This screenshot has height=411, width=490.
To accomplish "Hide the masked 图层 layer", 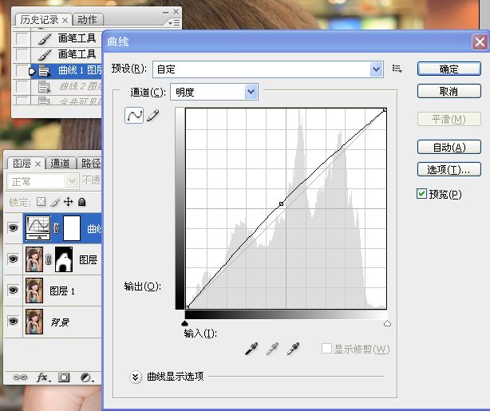I will pyautogui.click(x=13, y=259).
